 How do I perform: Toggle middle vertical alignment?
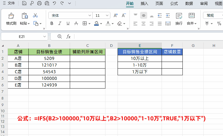[143, 15]
